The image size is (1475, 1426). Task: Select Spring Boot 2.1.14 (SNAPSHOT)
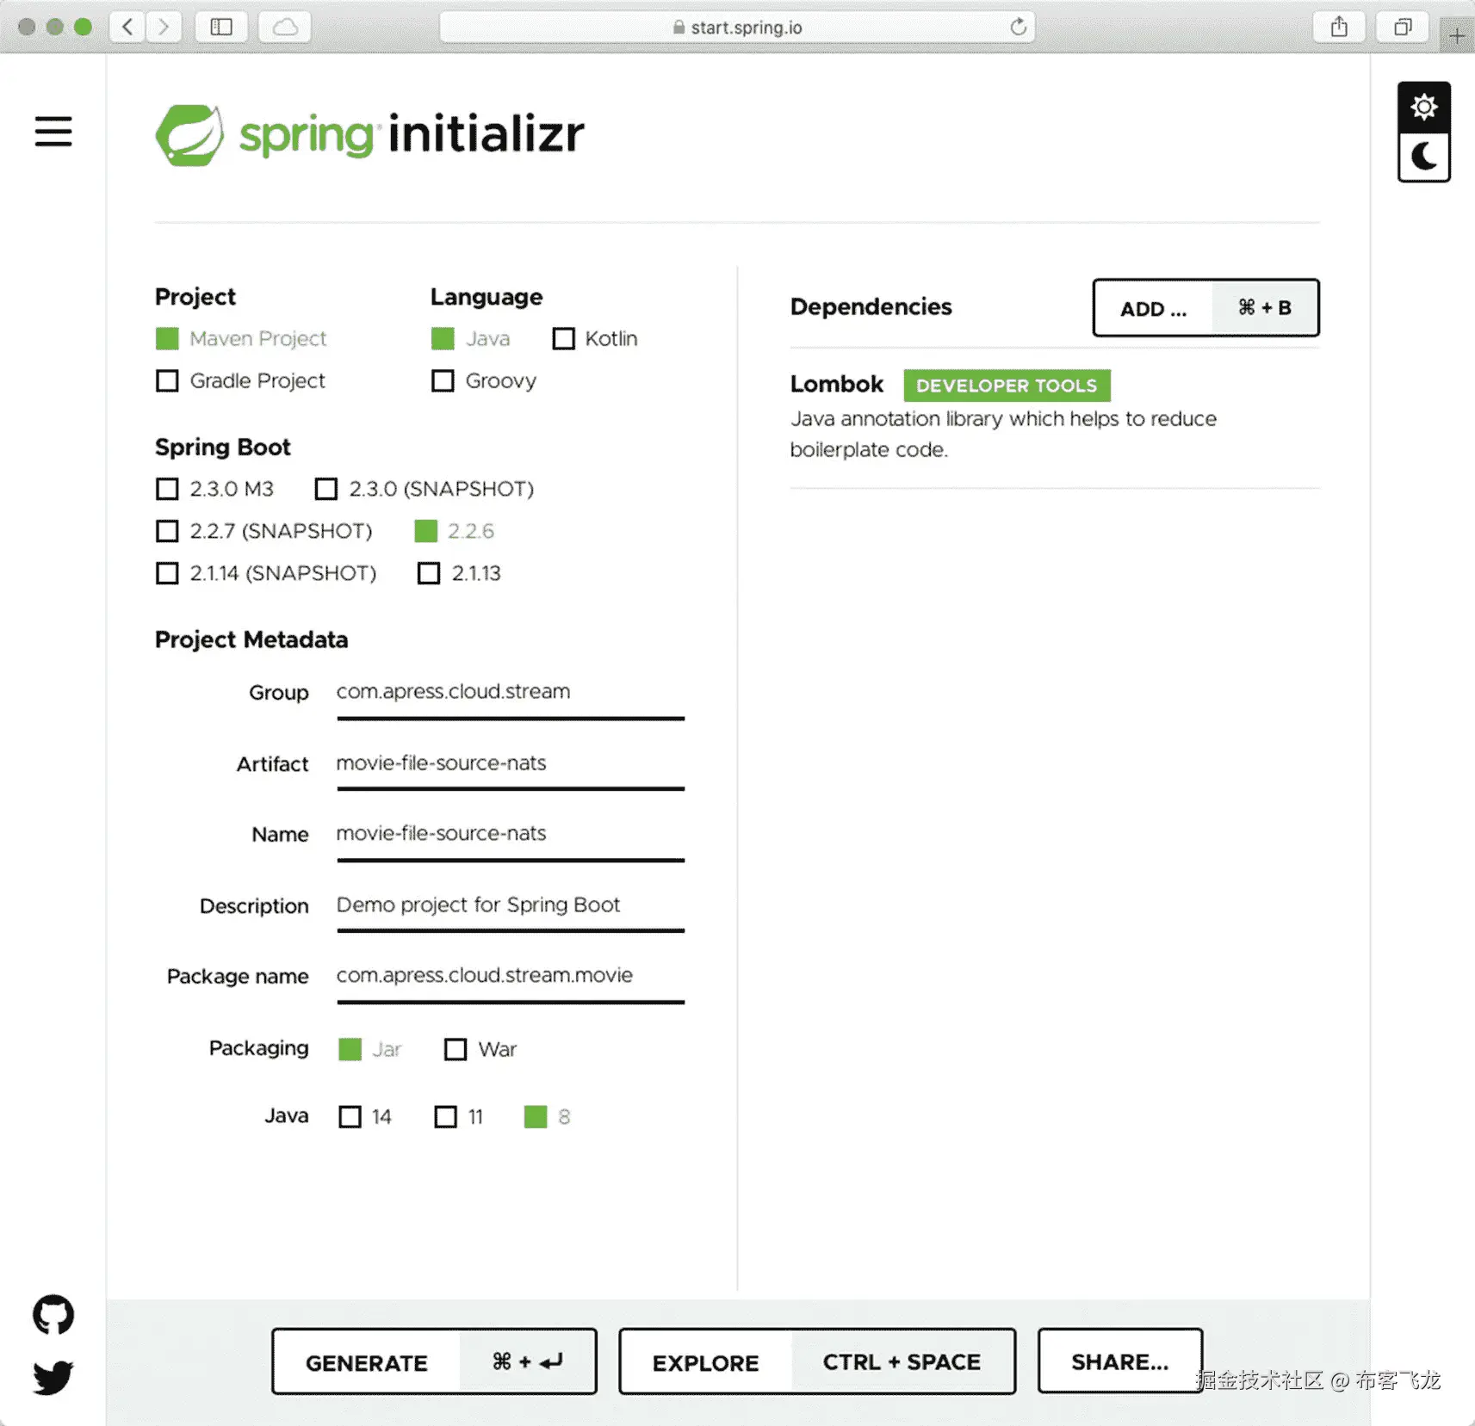point(266,573)
